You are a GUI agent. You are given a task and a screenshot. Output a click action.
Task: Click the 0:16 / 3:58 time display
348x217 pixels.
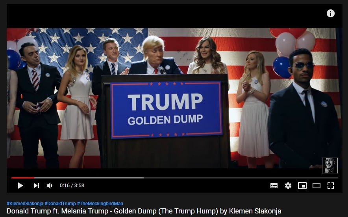point(72,185)
